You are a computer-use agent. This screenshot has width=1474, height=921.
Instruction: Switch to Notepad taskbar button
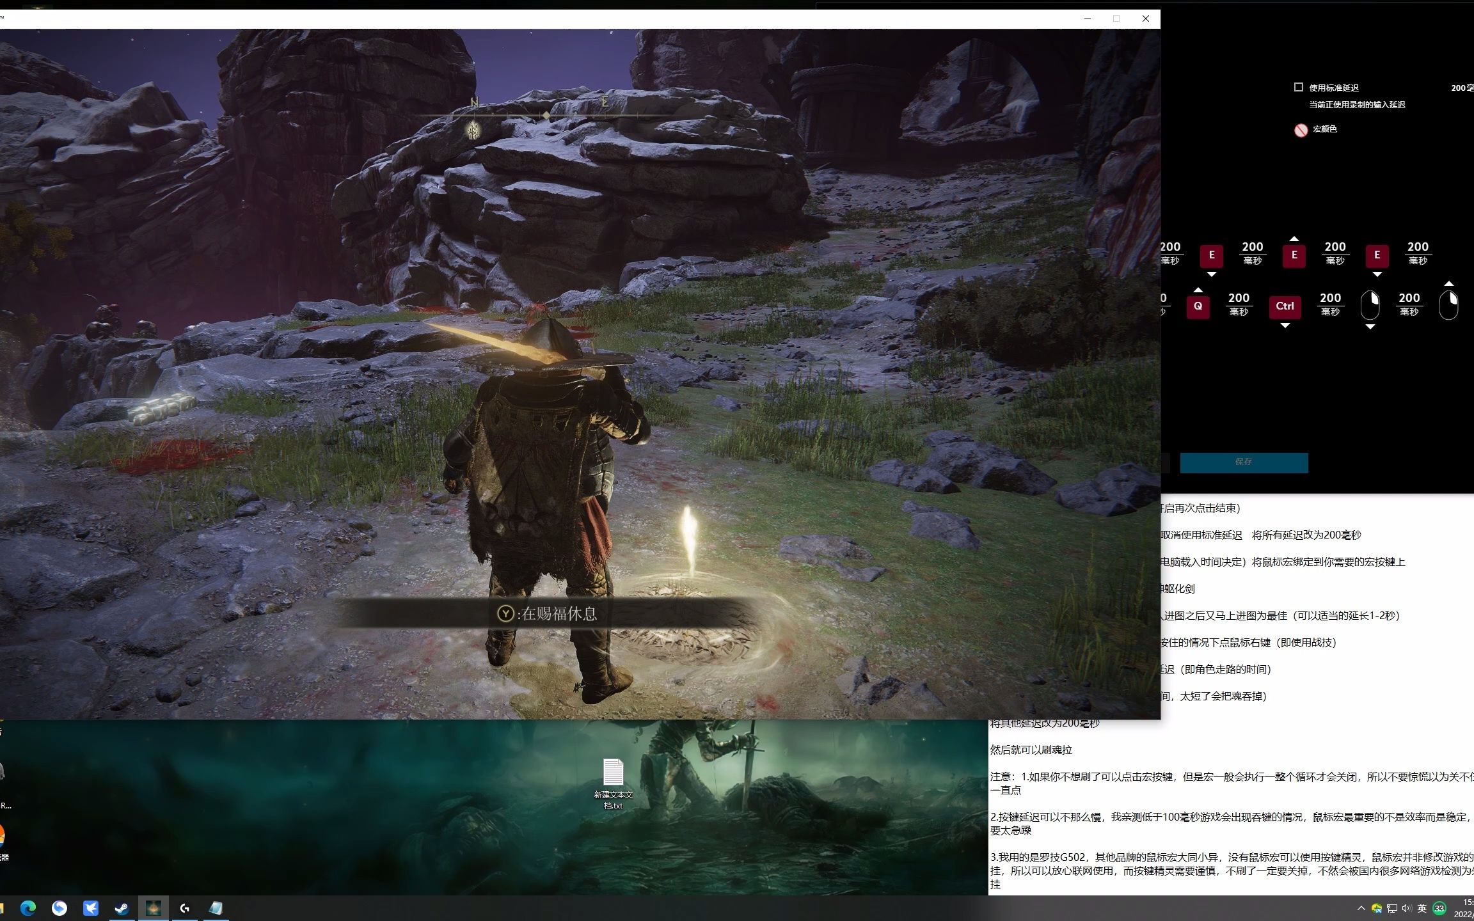216,908
